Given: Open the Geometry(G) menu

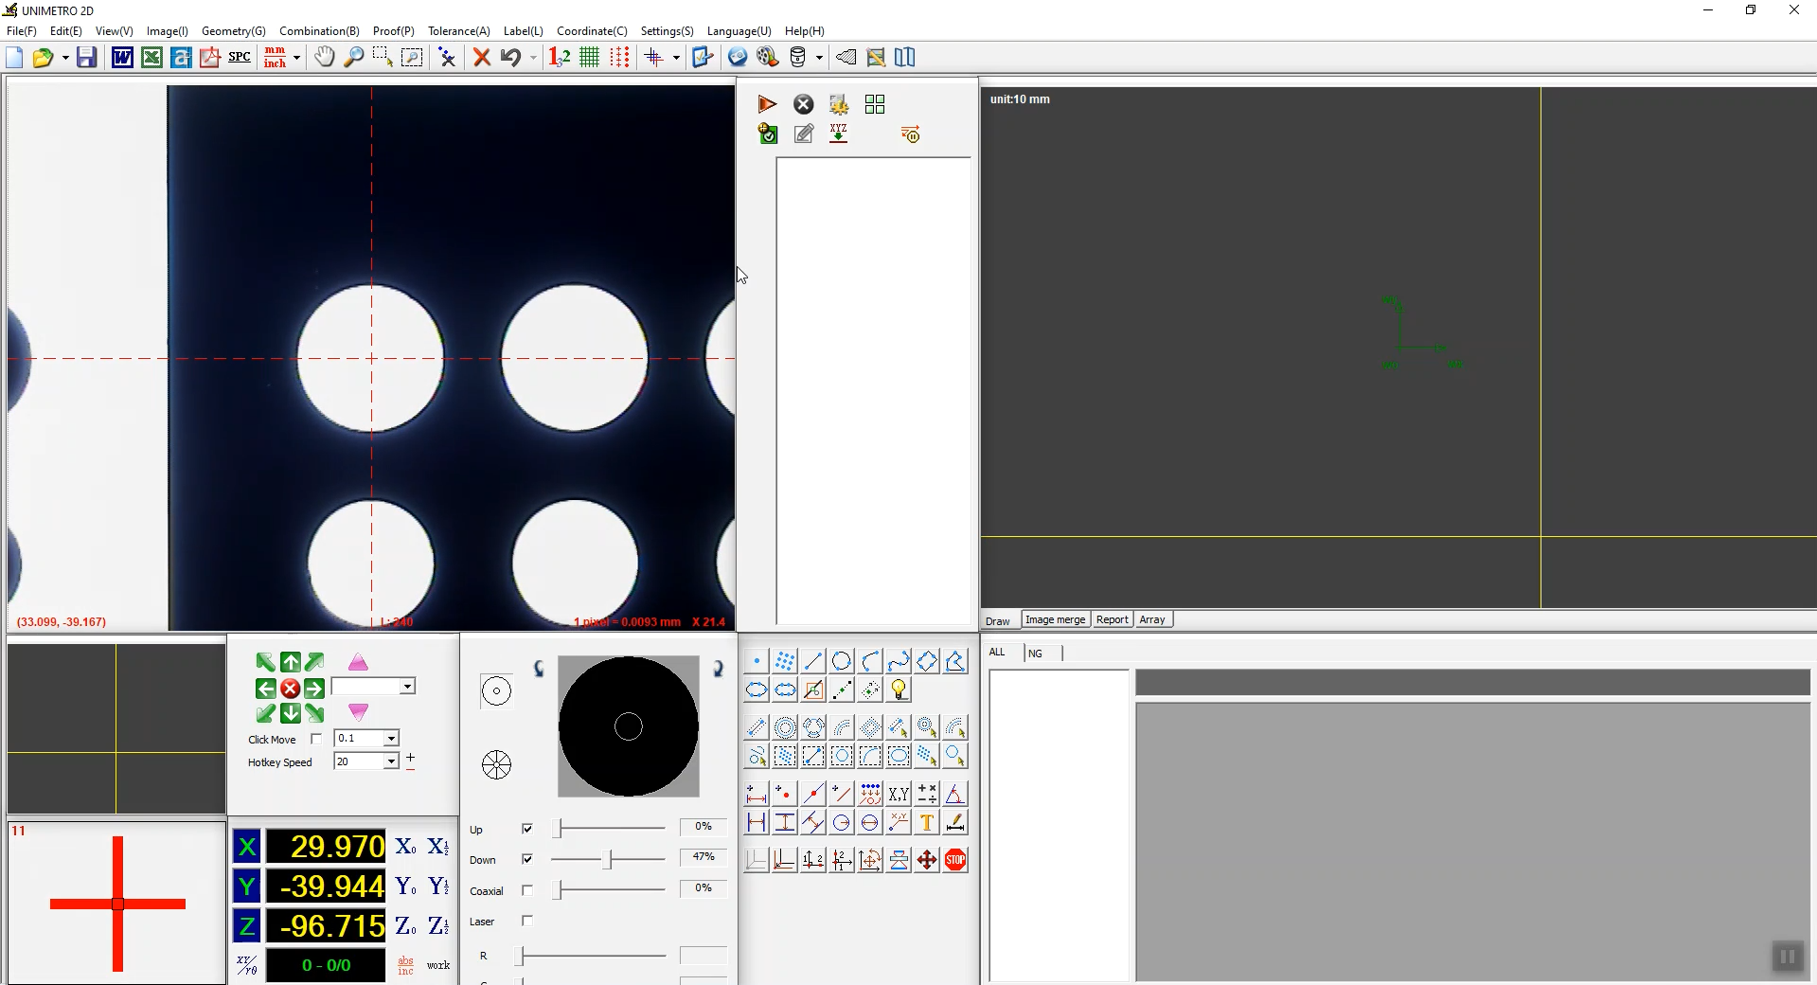Looking at the screenshot, I should tap(233, 31).
